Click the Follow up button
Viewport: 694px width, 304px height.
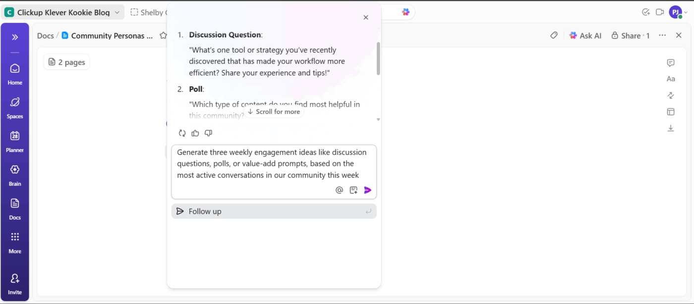click(274, 211)
